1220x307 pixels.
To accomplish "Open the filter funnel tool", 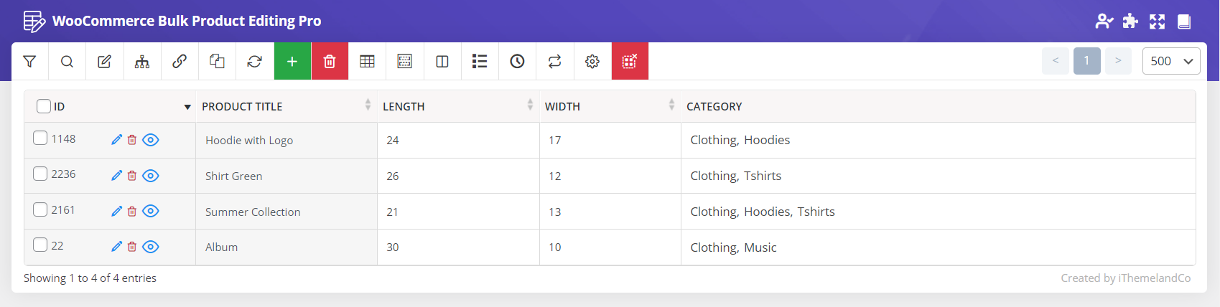I will coord(29,62).
